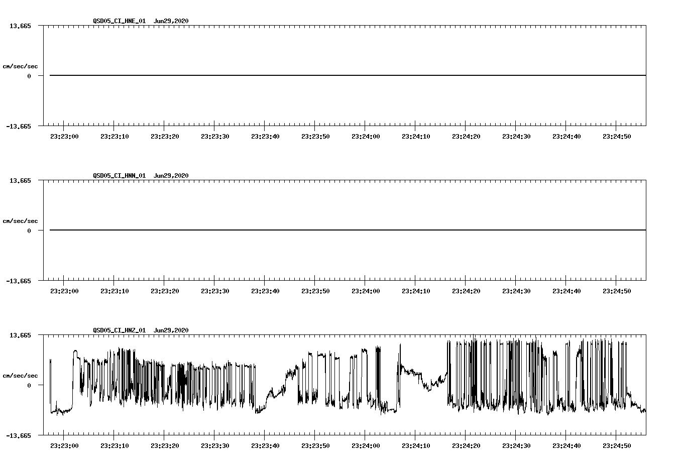Click the cm/sec/sec unit label on HNN plot
This screenshot has width=682, height=464.
pyautogui.click(x=20, y=221)
